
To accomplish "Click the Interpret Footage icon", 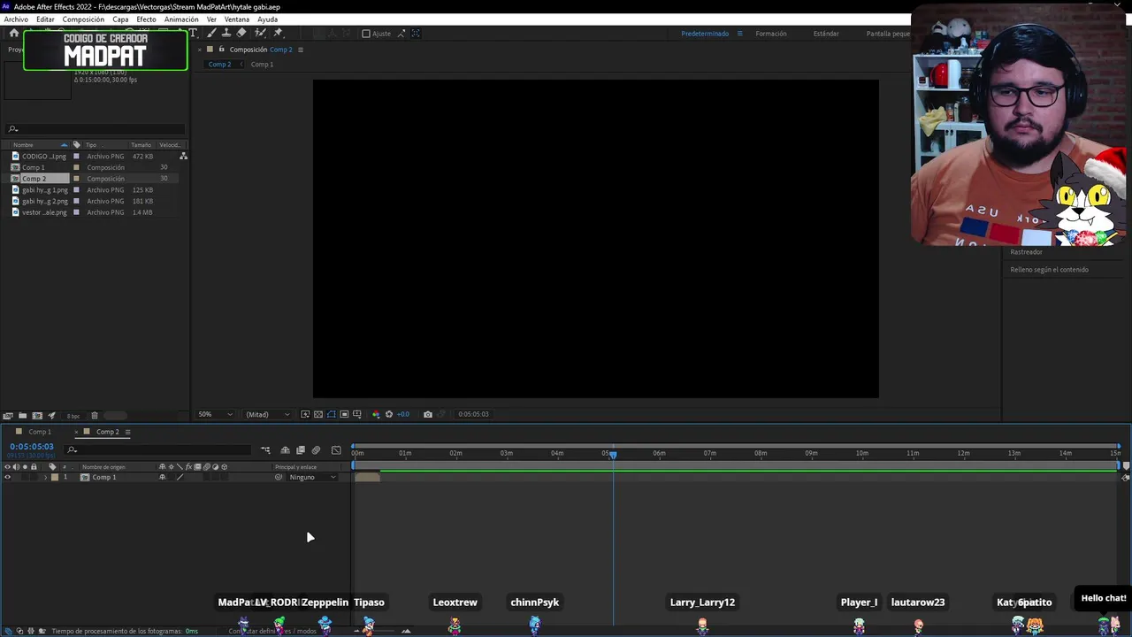I will coord(8,415).
